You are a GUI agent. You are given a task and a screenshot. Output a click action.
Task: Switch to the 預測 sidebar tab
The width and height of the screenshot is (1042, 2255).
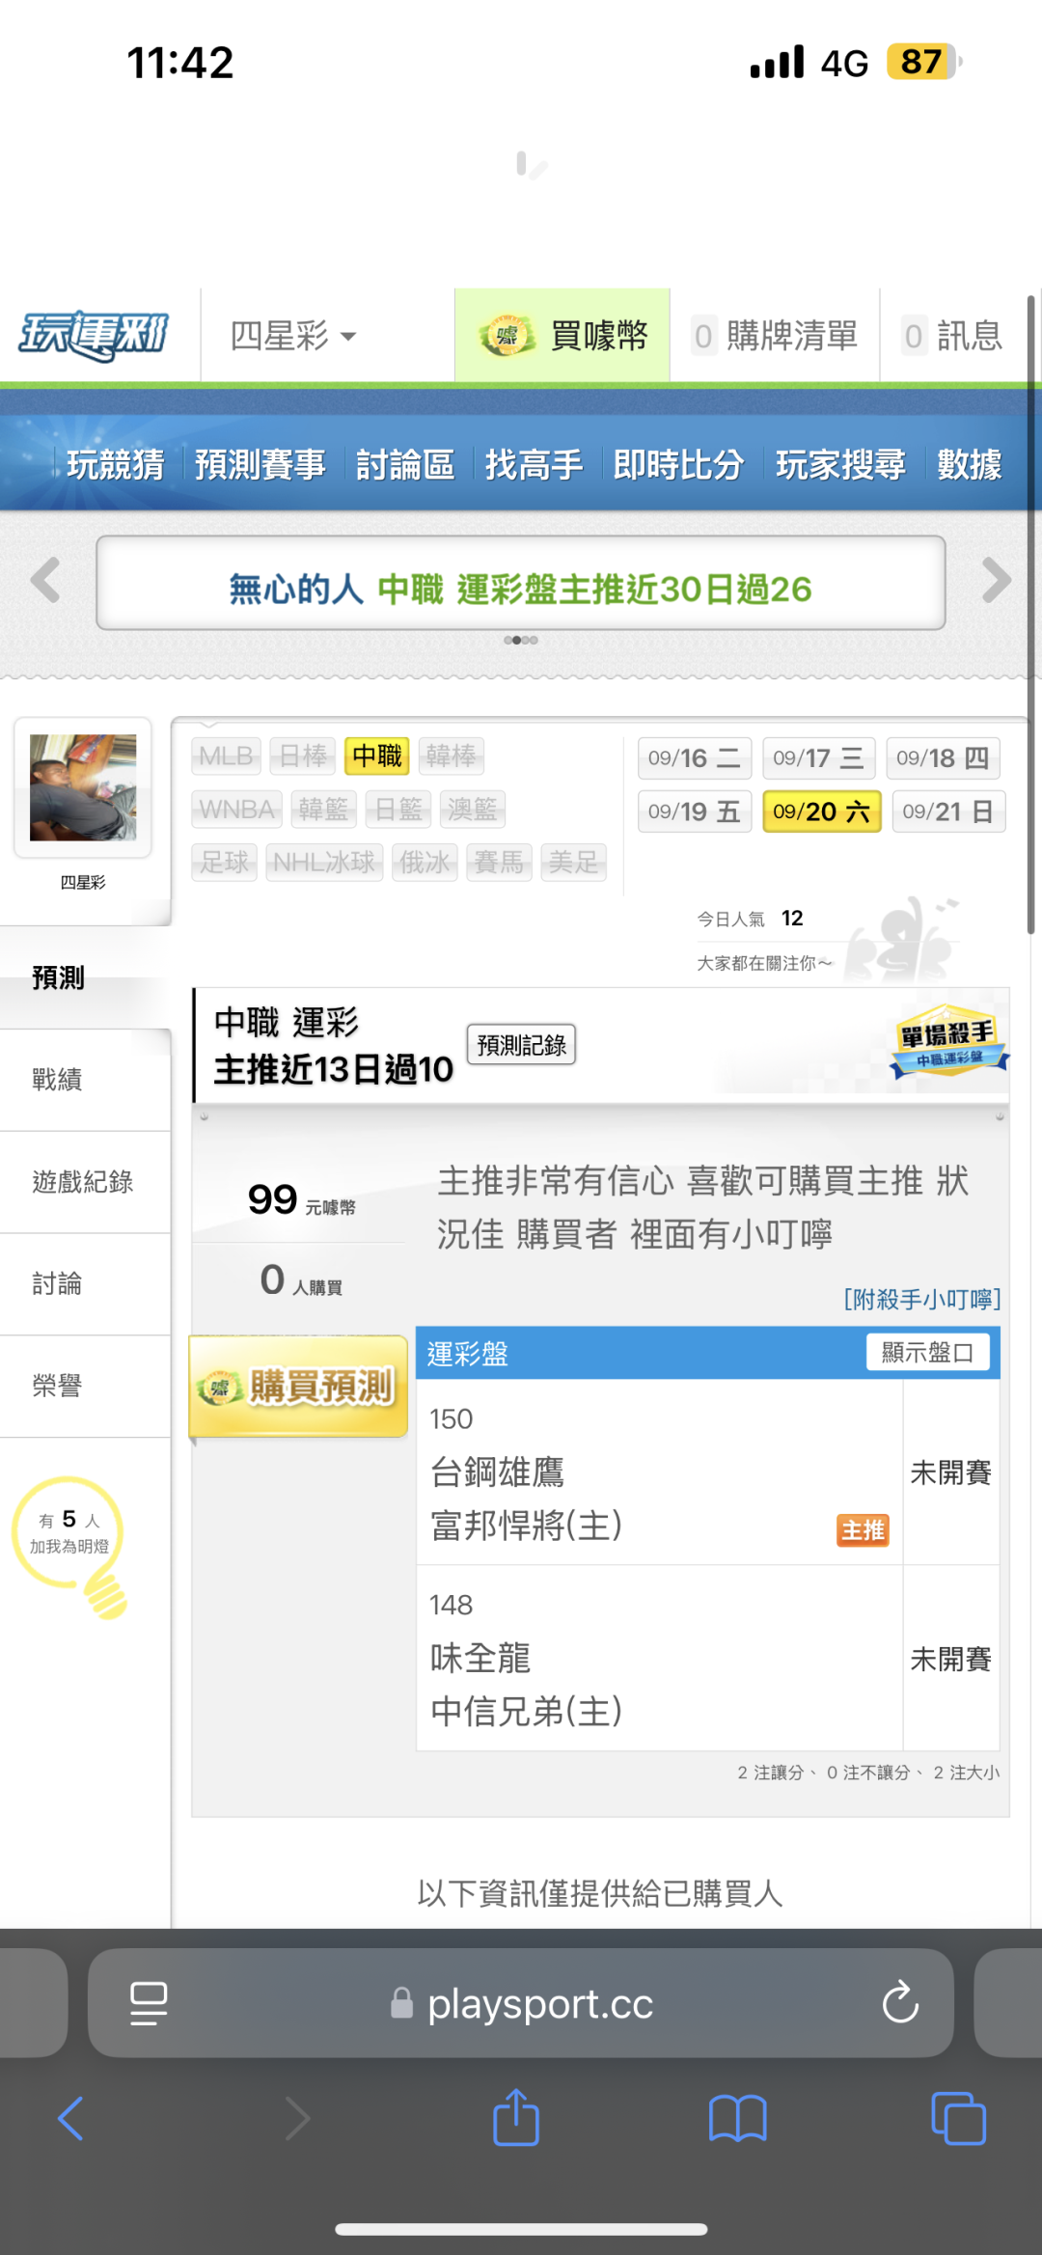point(85,977)
